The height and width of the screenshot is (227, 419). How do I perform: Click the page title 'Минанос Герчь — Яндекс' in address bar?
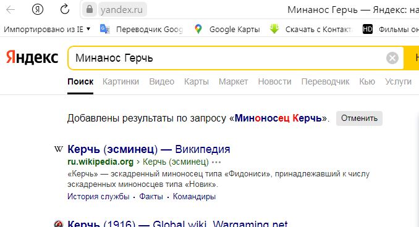[x=353, y=10]
